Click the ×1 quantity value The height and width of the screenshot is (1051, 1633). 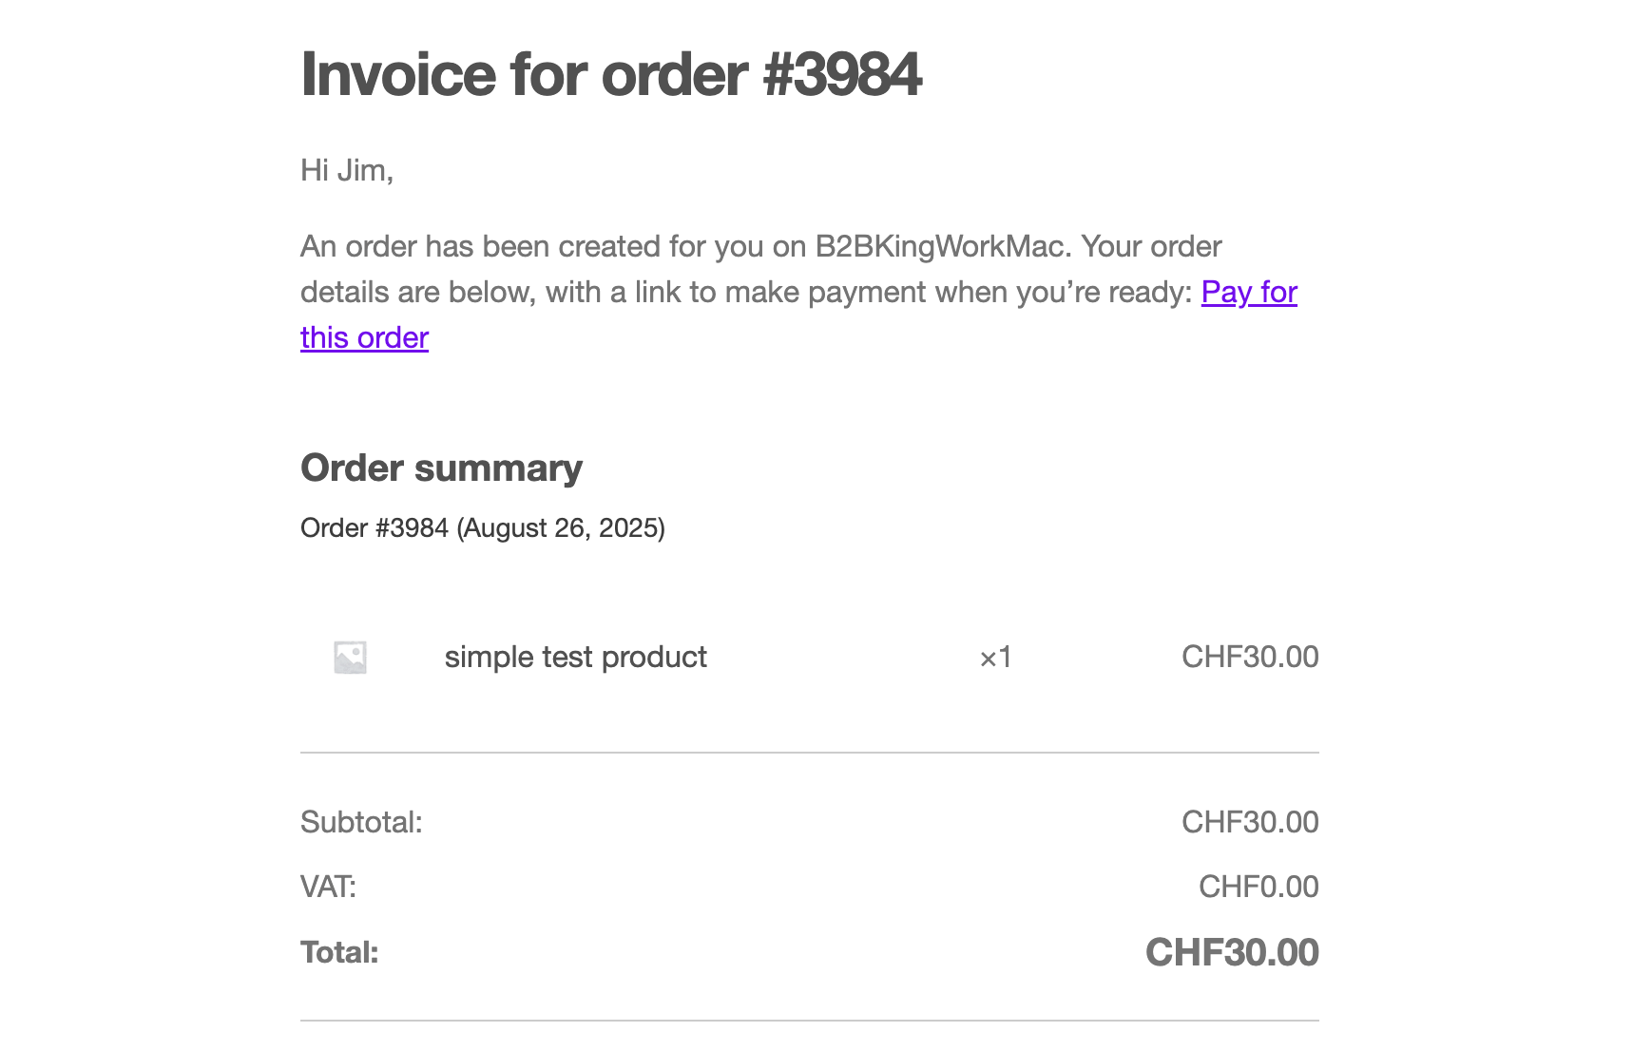995,657
